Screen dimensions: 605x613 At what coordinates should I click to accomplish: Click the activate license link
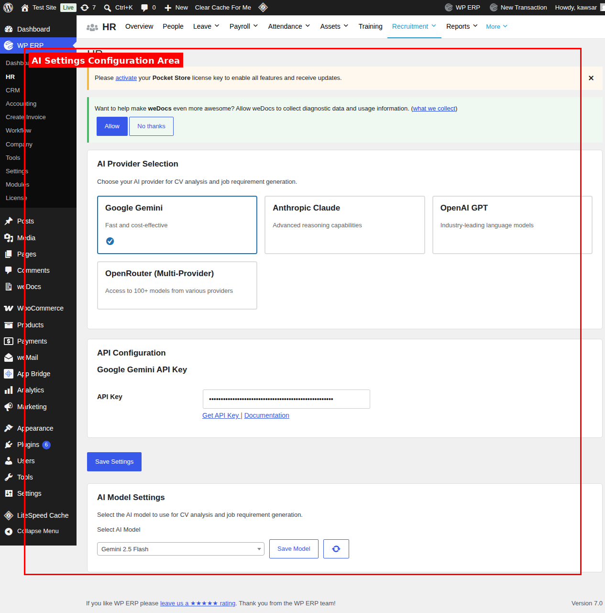click(x=126, y=78)
